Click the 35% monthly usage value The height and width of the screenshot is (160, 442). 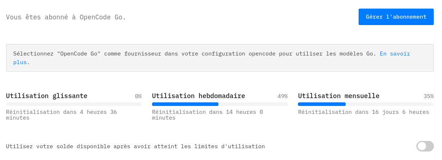pos(428,96)
